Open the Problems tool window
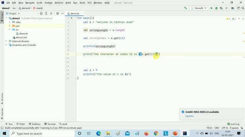 click(x=35, y=124)
